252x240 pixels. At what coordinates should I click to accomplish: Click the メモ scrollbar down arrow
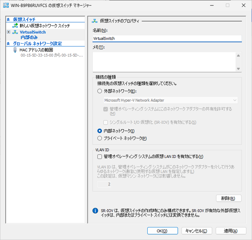pos(238,69)
